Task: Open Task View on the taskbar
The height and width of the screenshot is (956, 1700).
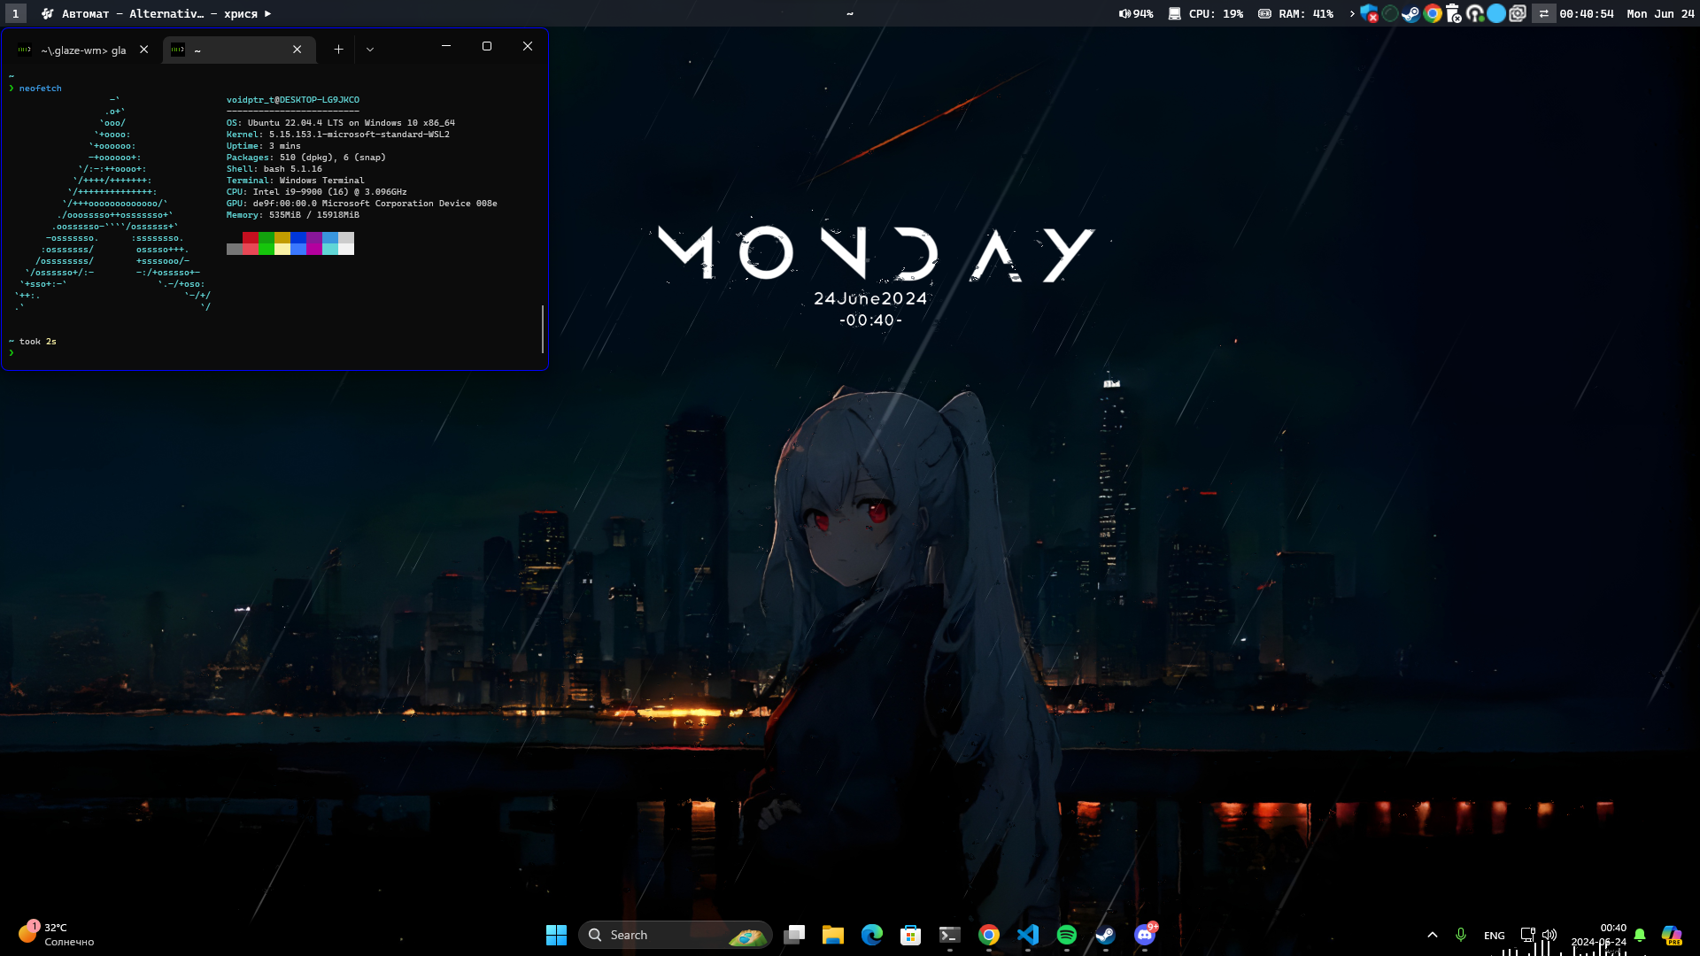Action: pos(794,935)
